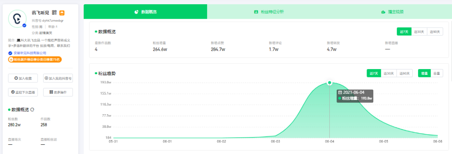Select 近90天 in the 数据概览 section
452x154 pixels.
(435, 32)
